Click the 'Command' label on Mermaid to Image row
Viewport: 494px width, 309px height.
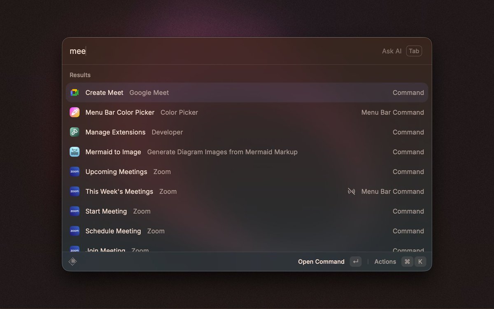(408, 152)
